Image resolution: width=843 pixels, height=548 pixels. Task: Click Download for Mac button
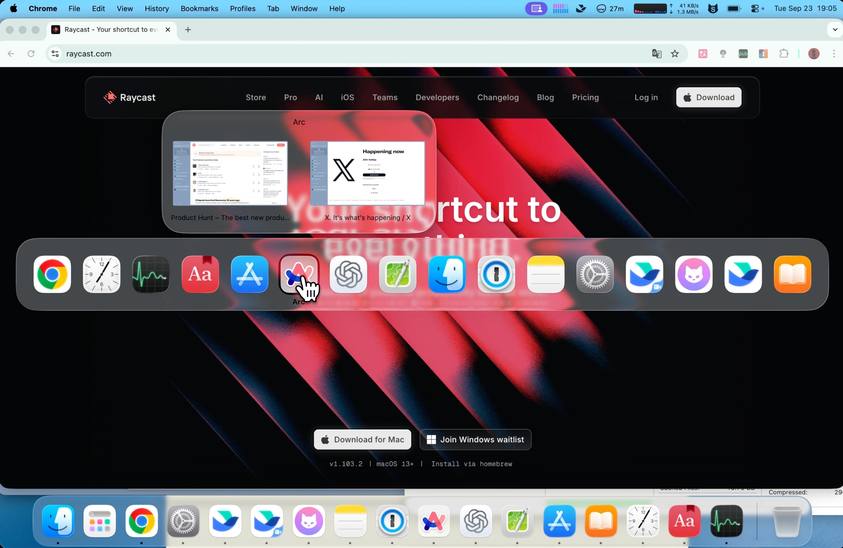(x=362, y=439)
